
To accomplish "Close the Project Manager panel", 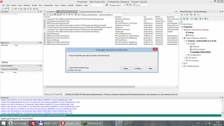I will click(x=223, y=12).
